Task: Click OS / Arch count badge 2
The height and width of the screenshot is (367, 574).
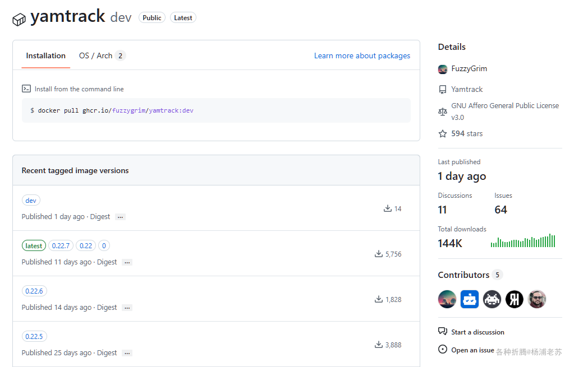Action: [120, 55]
